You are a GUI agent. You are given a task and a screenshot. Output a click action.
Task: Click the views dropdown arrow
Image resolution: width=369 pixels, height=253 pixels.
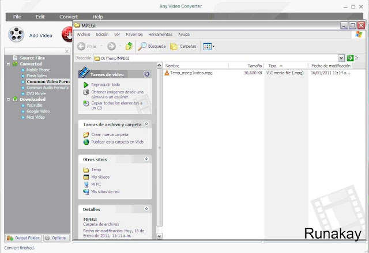[x=213, y=46]
